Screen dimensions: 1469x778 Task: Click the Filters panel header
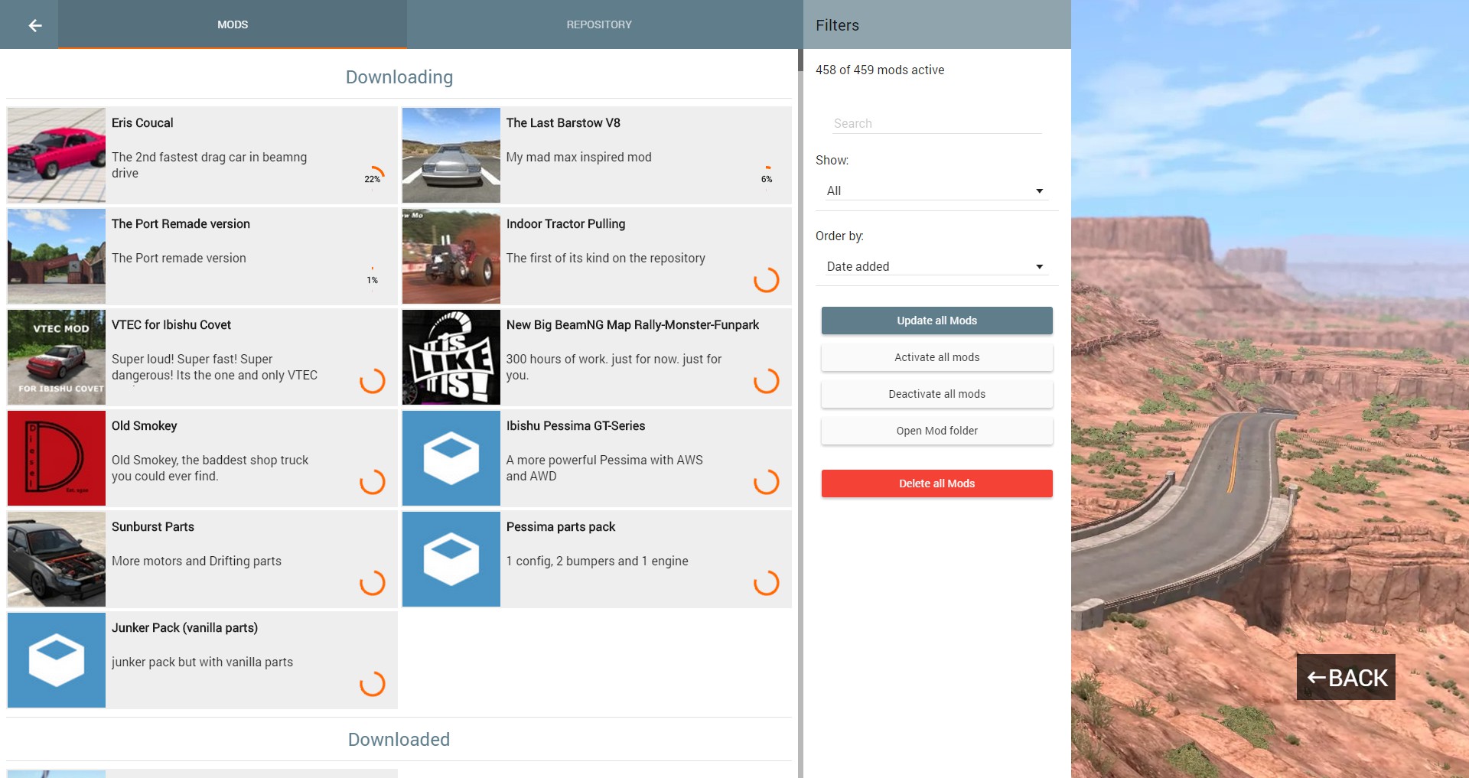point(937,24)
